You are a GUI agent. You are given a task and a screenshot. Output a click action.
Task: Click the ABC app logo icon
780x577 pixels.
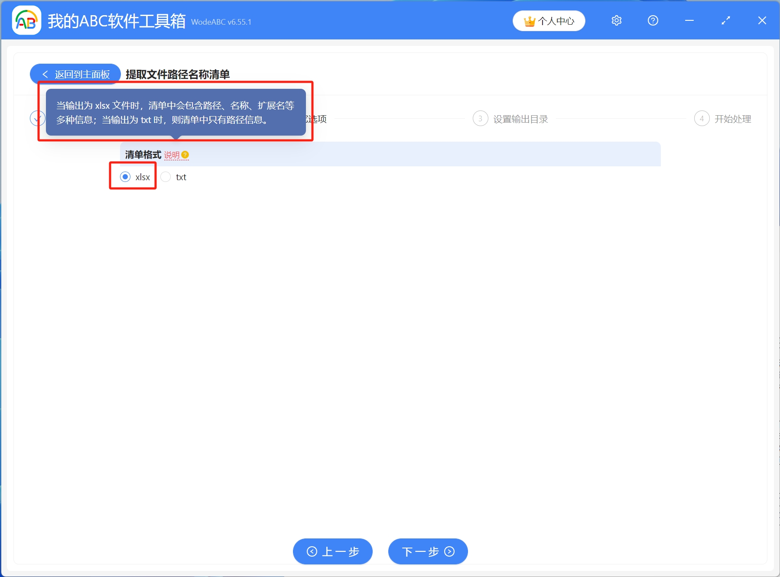[26, 20]
